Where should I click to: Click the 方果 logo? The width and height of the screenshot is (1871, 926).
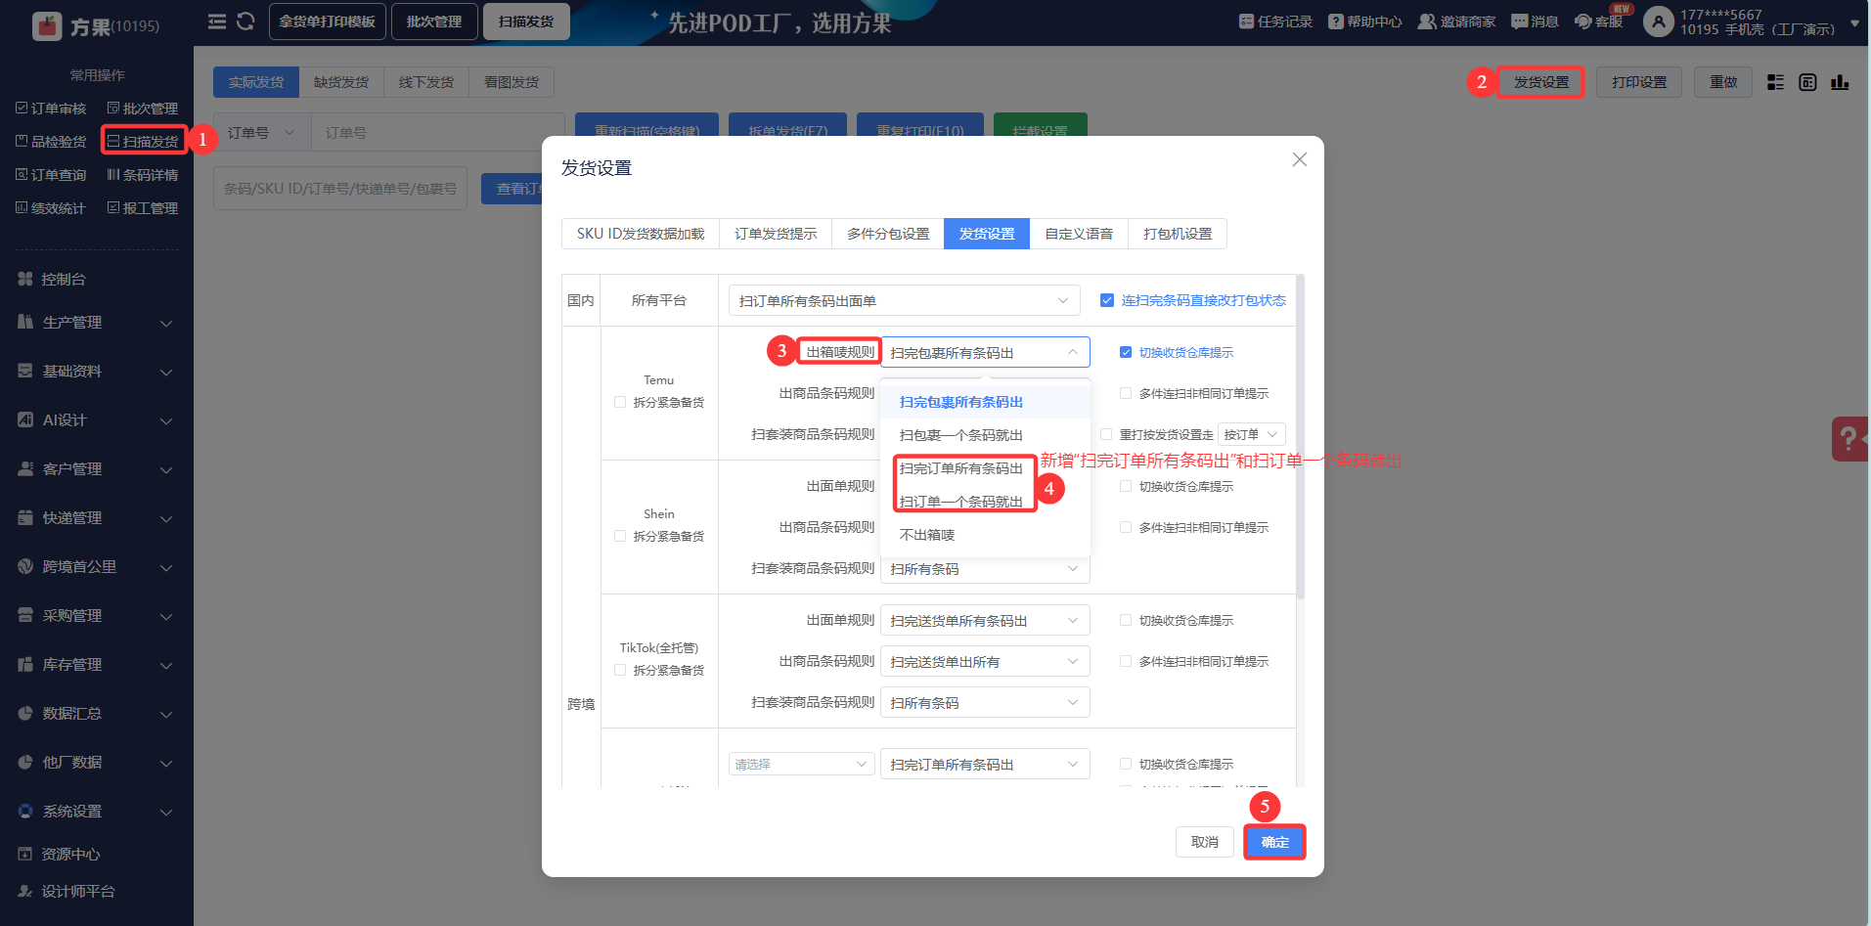[96, 25]
